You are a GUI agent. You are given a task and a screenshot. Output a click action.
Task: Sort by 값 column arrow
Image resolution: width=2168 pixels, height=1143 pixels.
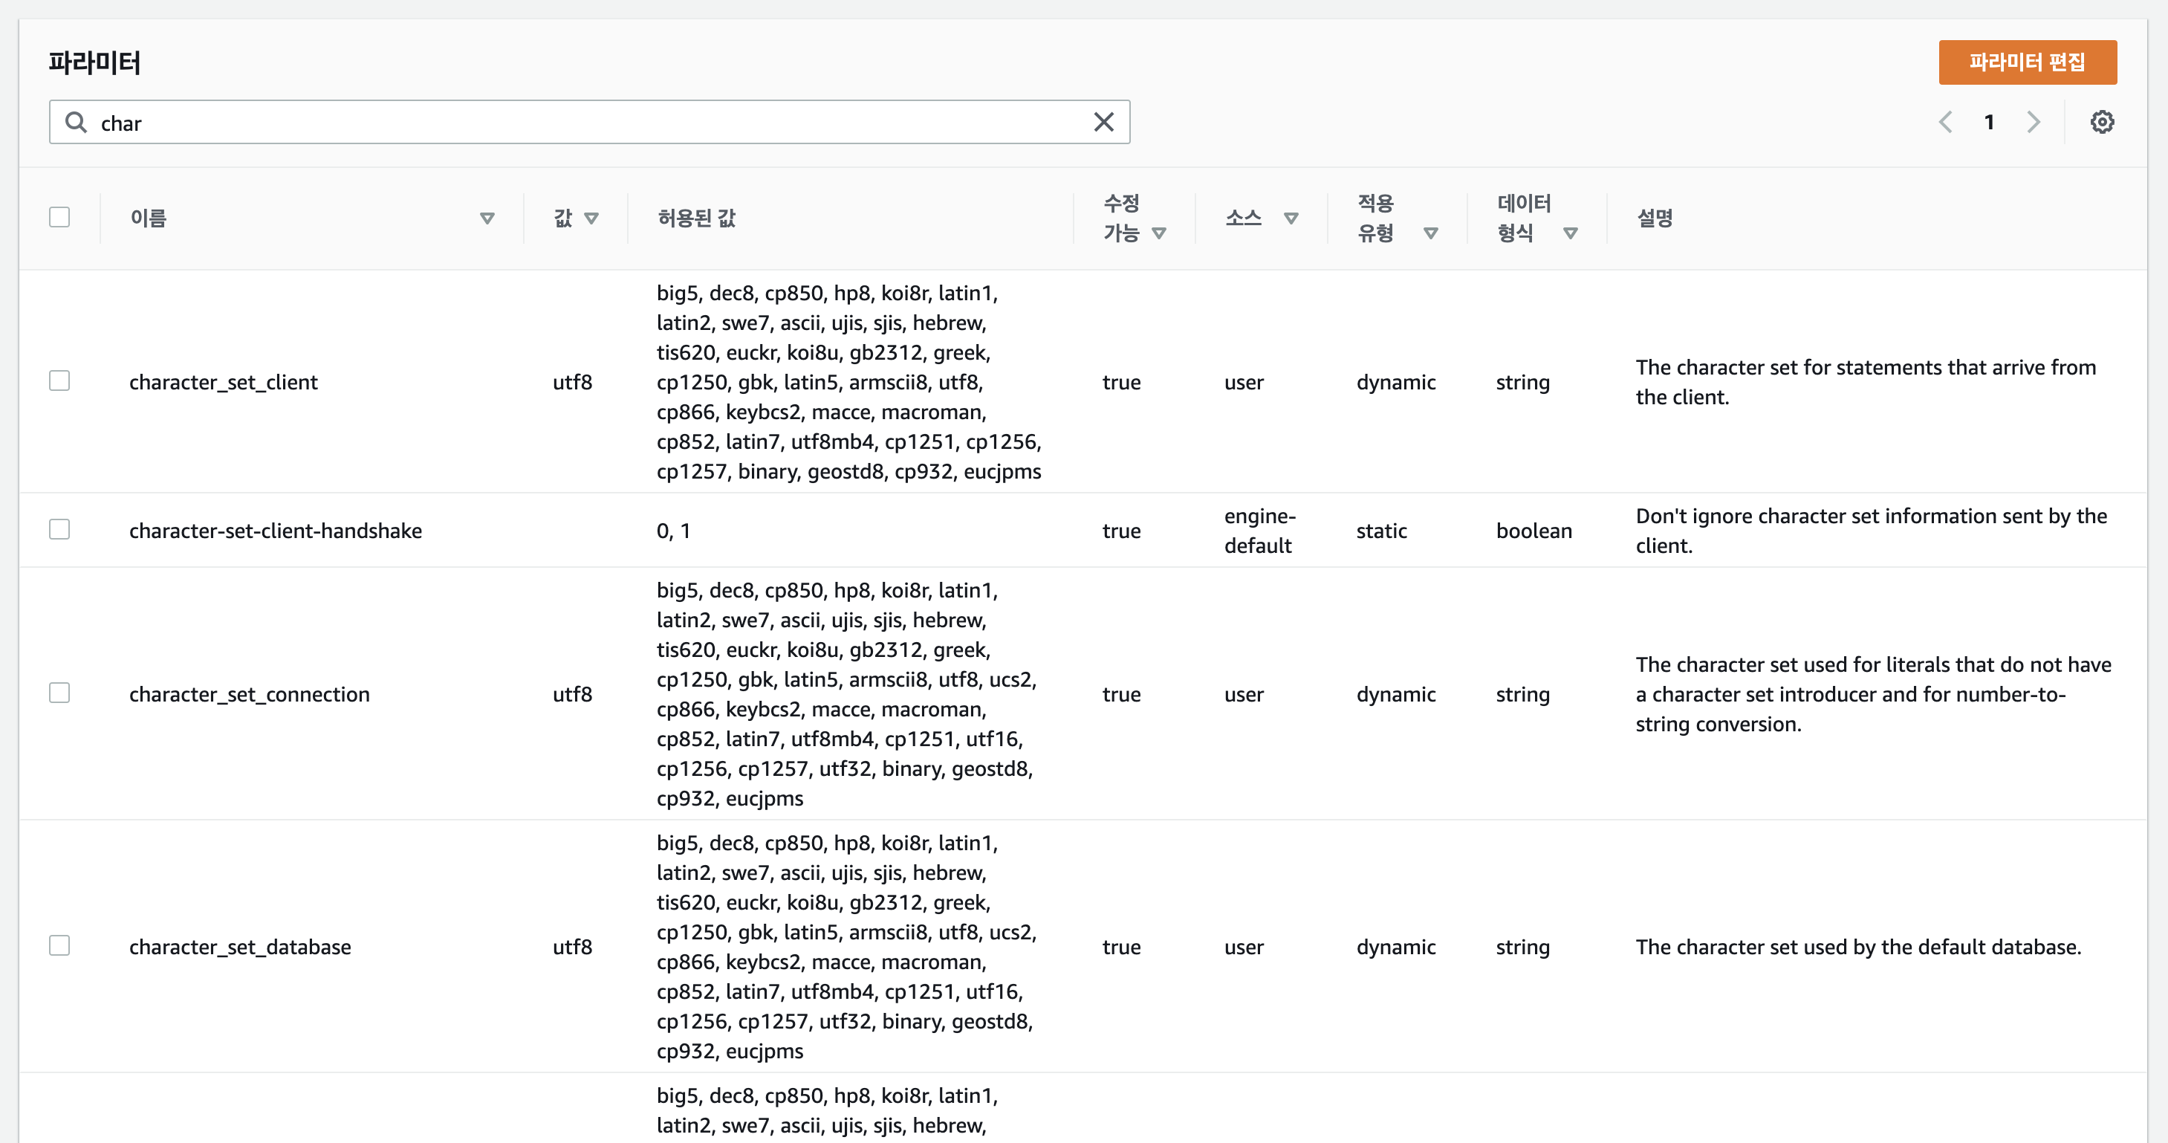pyautogui.click(x=591, y=218)
